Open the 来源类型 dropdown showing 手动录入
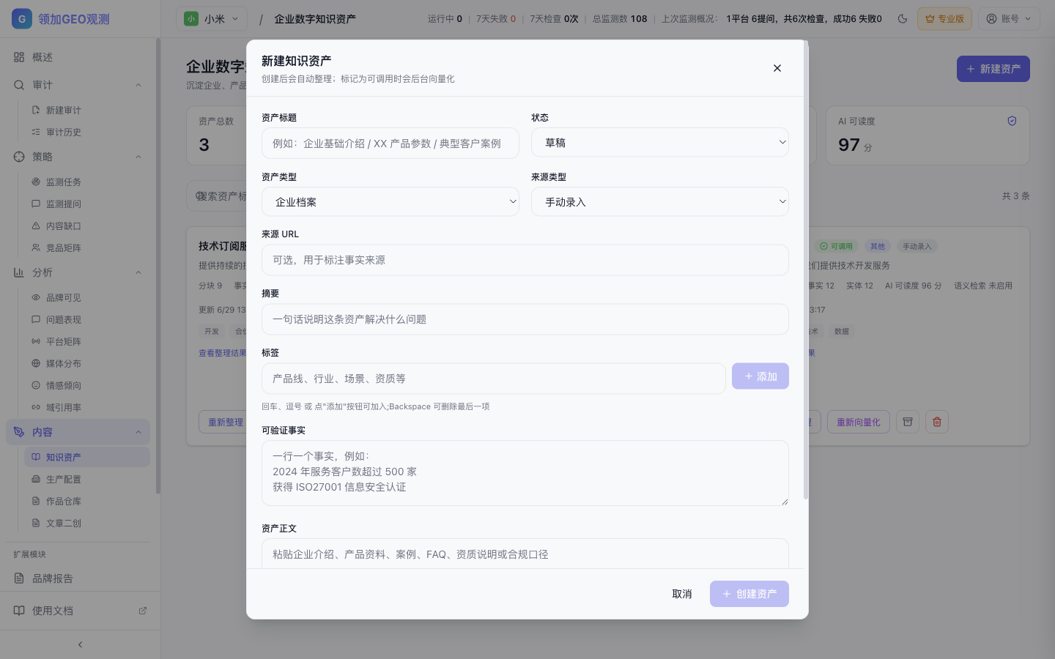Screen dimensions: 1055x659 pos(660,202)
